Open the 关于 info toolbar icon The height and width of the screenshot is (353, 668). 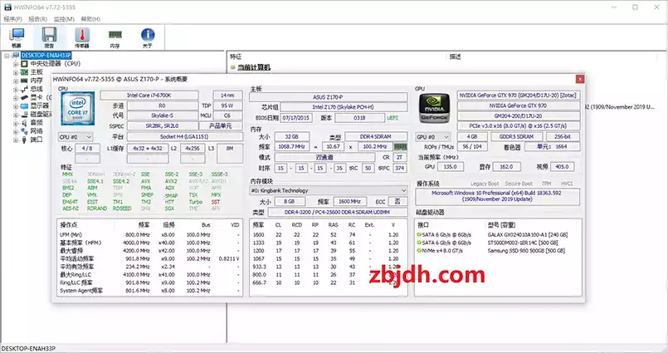point(148,37)
